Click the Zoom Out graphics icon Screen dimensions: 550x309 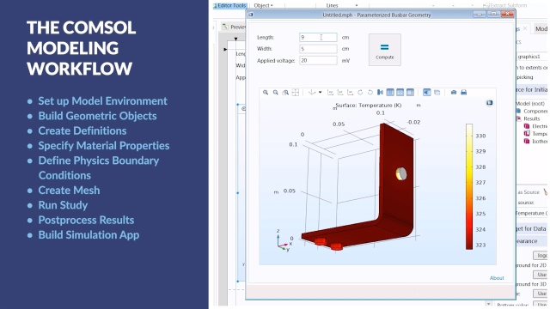[276, 93]
